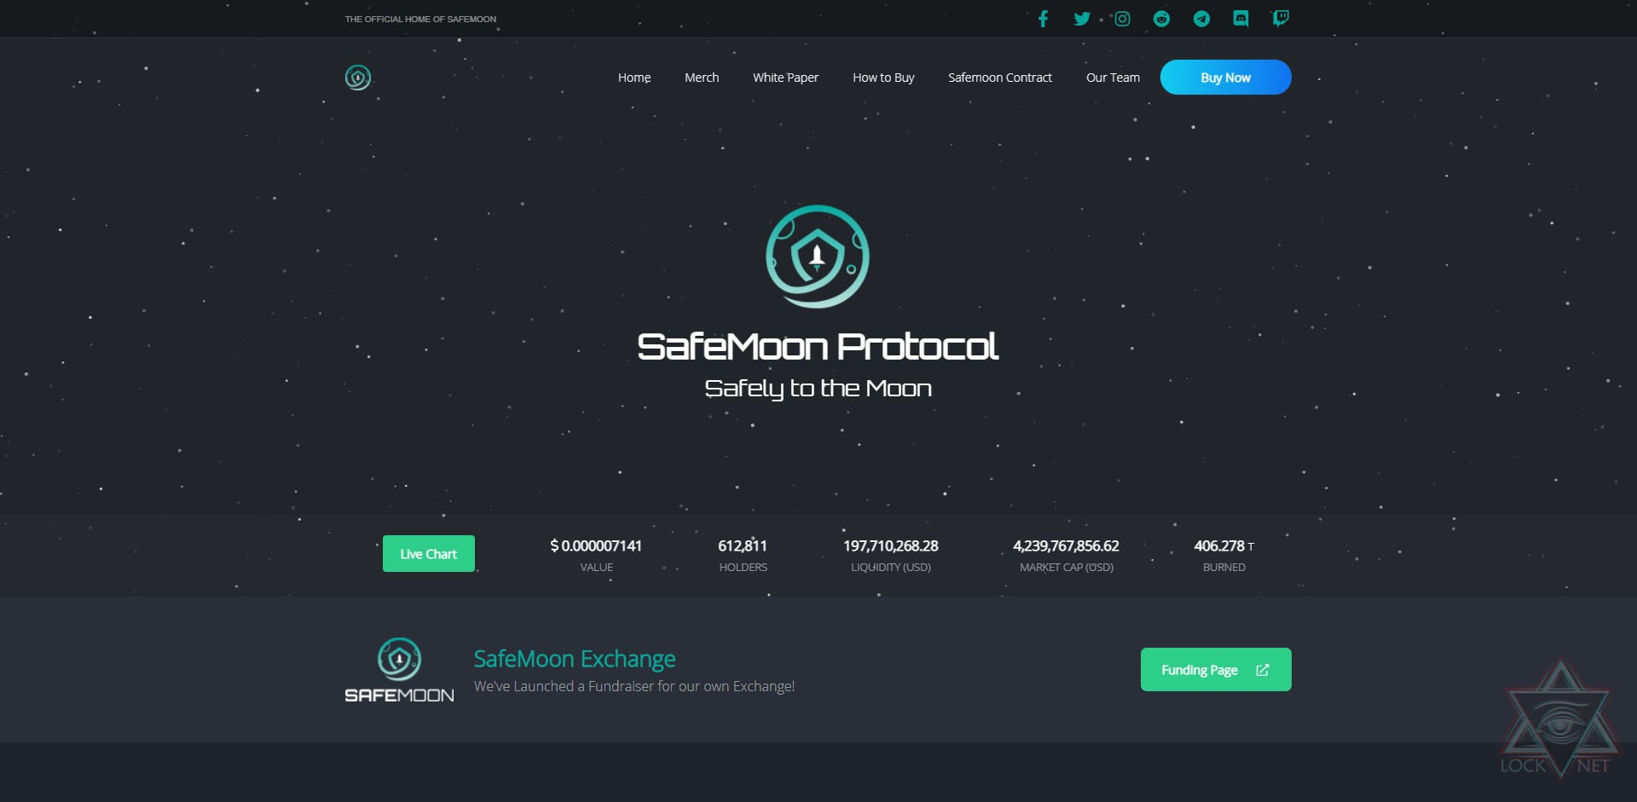Open the Live Chart button

coord(429,554)
